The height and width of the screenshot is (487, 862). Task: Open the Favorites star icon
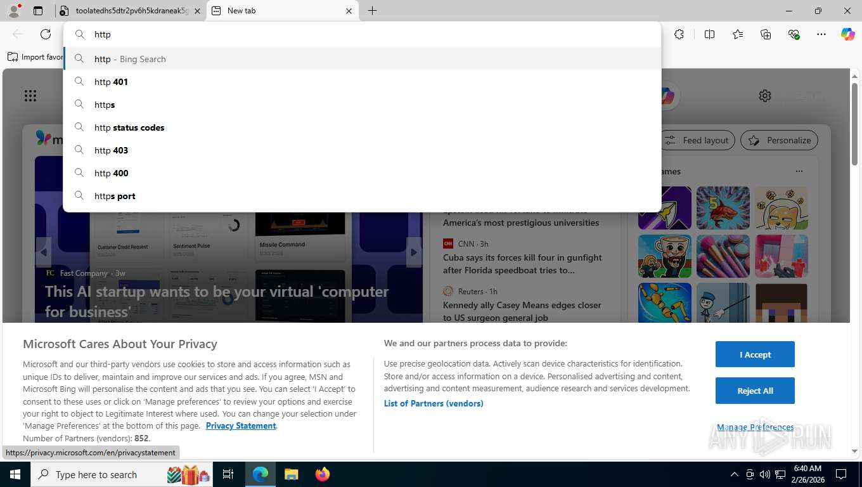click(x=738, y=34)
